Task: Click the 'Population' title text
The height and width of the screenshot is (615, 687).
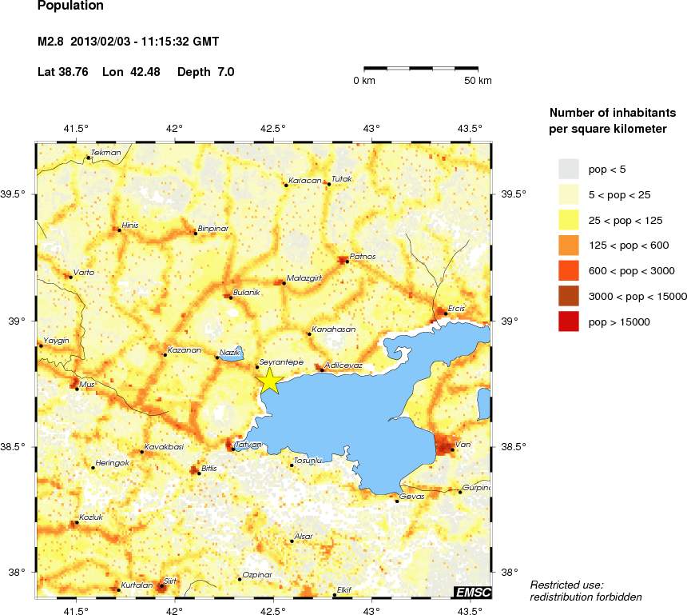Action: pos(70,6)
